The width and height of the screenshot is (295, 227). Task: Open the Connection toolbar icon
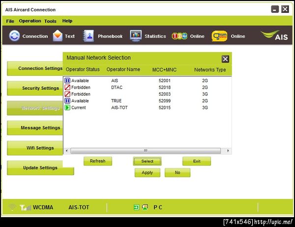point(14,35)
